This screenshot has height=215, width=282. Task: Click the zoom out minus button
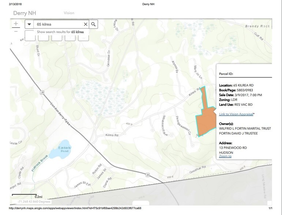[16, 32]
